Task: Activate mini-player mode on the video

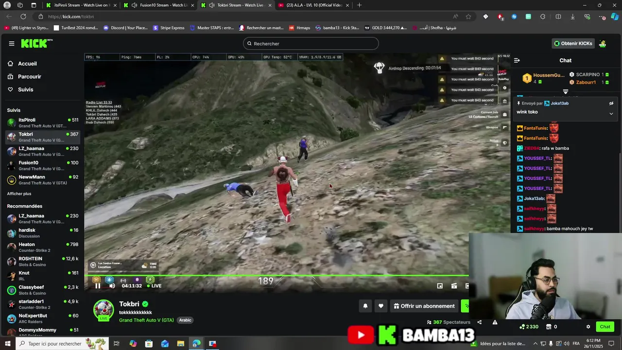Action: (x=440, y=286)
